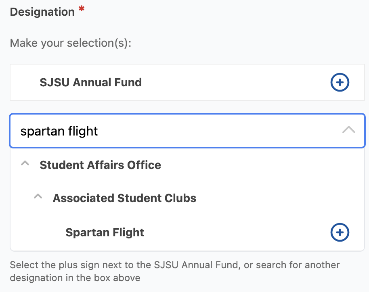369x292 pixels.
Task: Click the SJSU Annual Fund label
Action: coord(90,82)
